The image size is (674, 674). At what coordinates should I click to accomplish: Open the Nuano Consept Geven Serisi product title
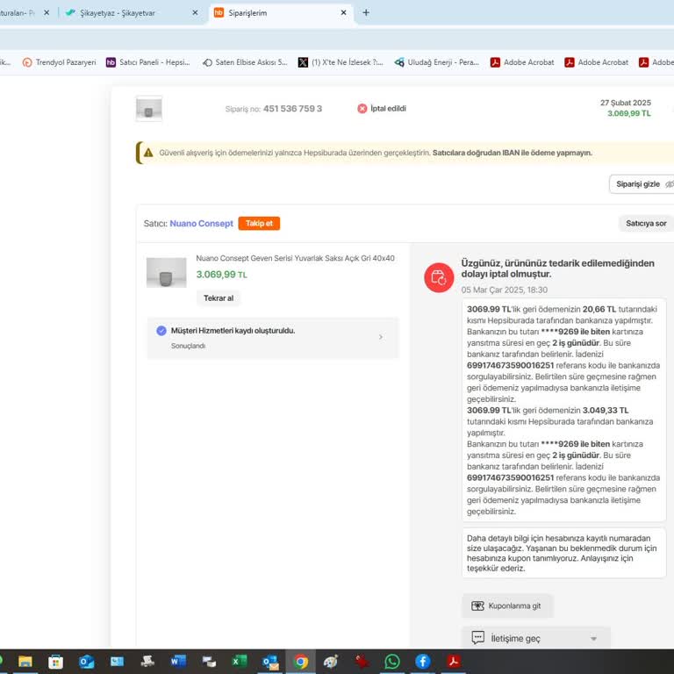coord(295,258)
